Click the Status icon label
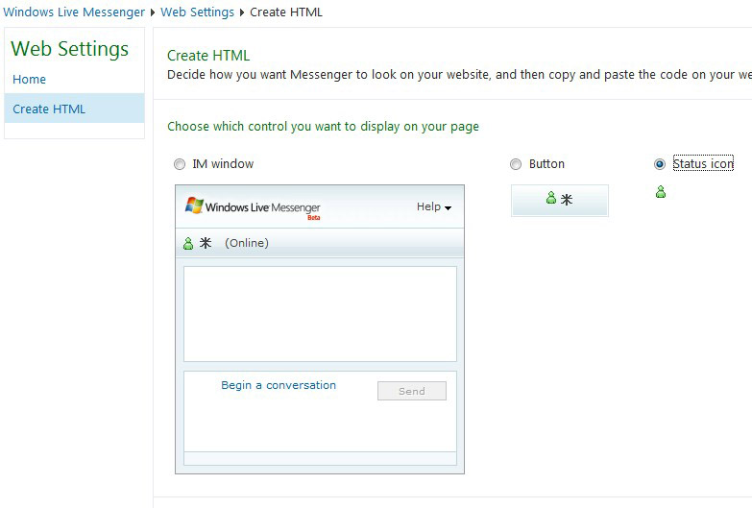 pos(703,163)
